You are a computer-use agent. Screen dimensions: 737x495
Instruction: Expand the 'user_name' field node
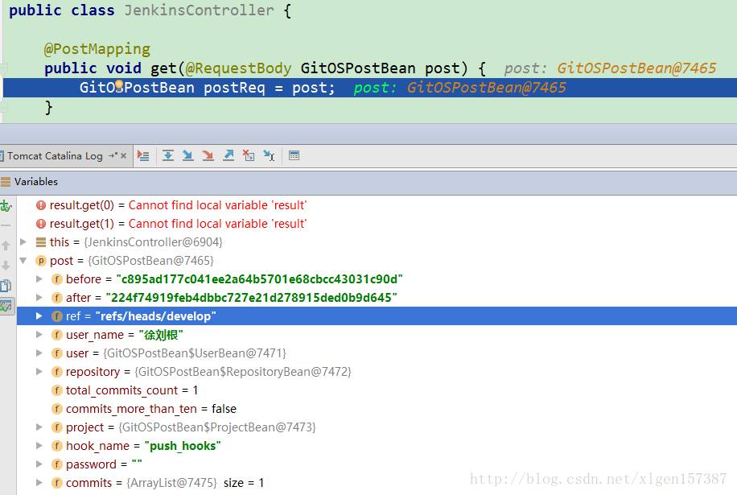[39, 335]
